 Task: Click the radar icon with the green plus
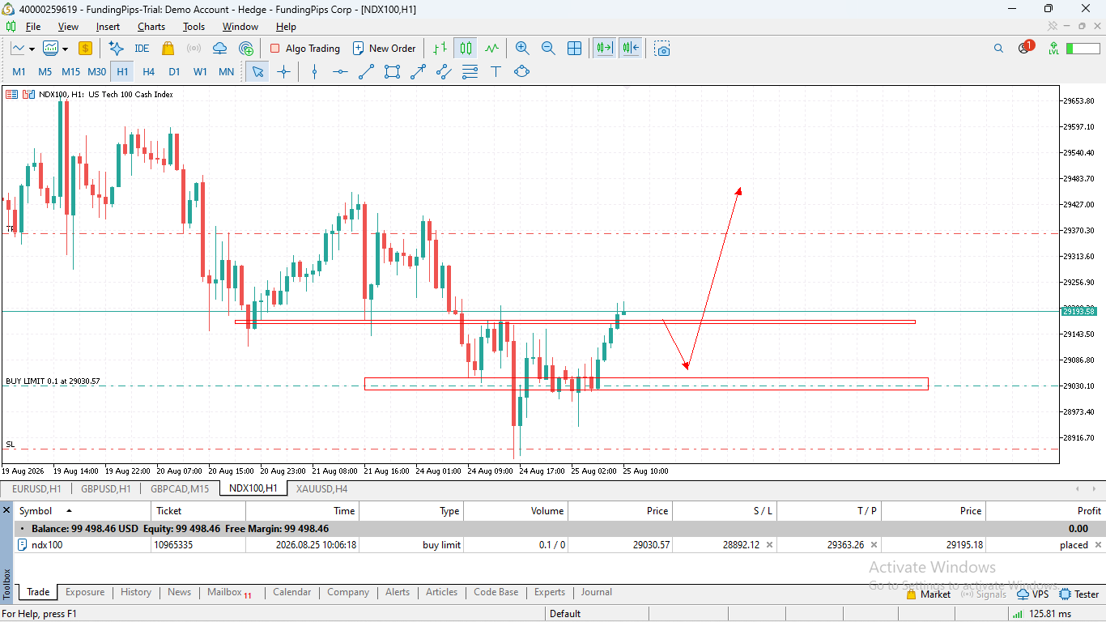[246, 49]
